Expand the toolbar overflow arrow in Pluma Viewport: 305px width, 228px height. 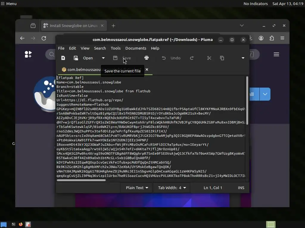(x=243, y=58)
